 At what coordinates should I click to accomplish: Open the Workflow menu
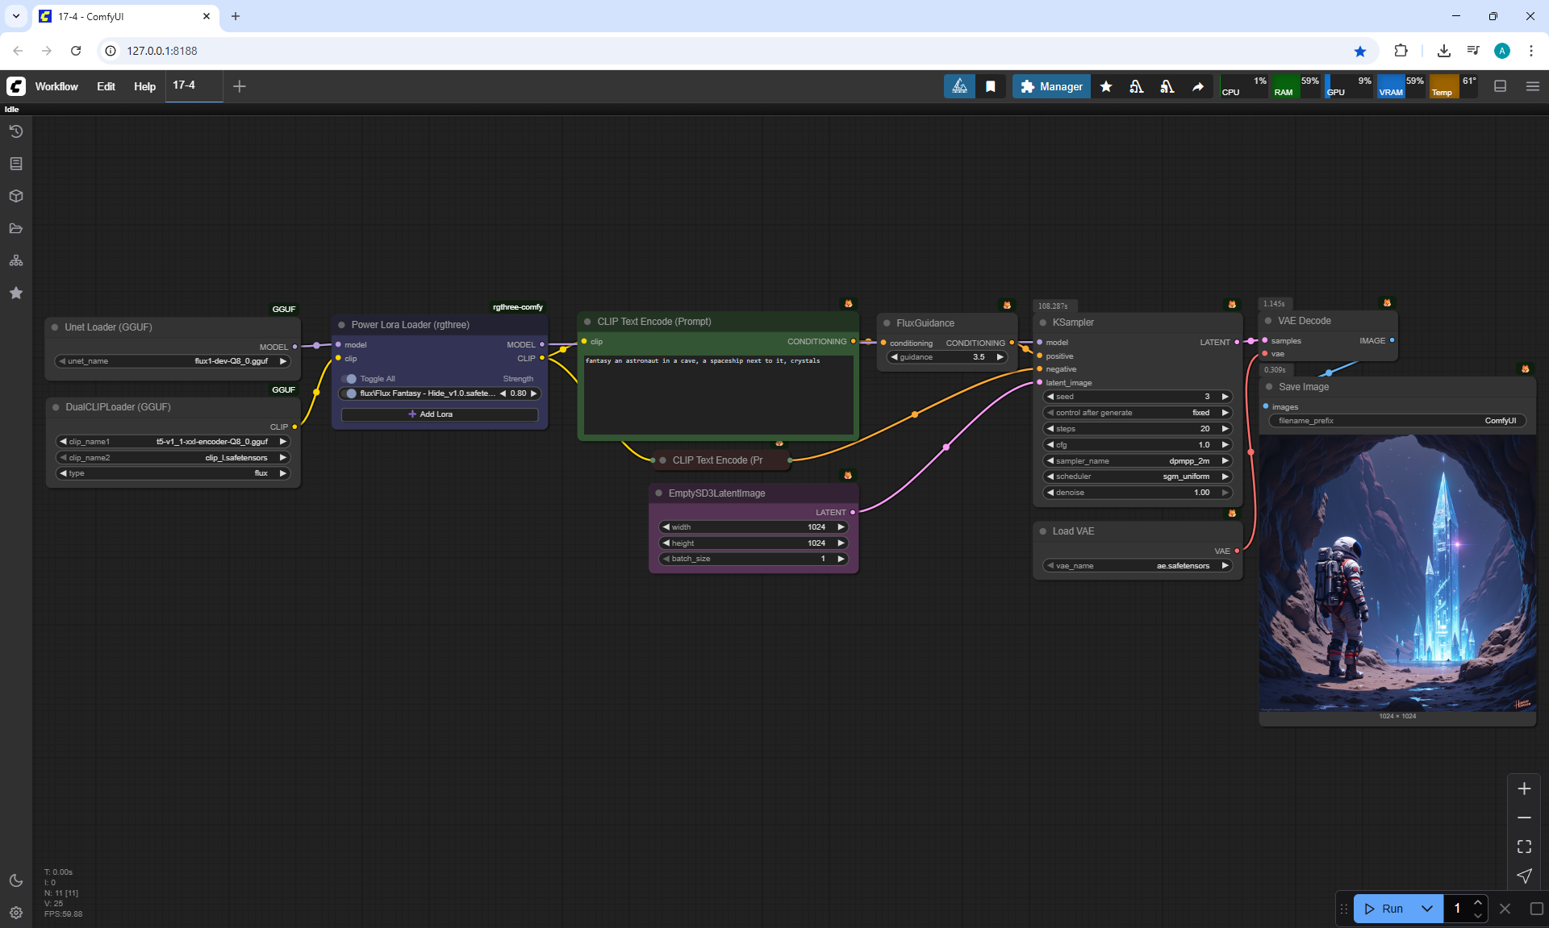pos(56,86)
